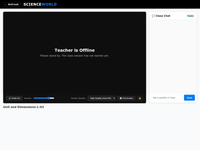Adjust the Volume slider
Image resolution: width=200 pixels, height=150 pixels.
click(44, 98)
